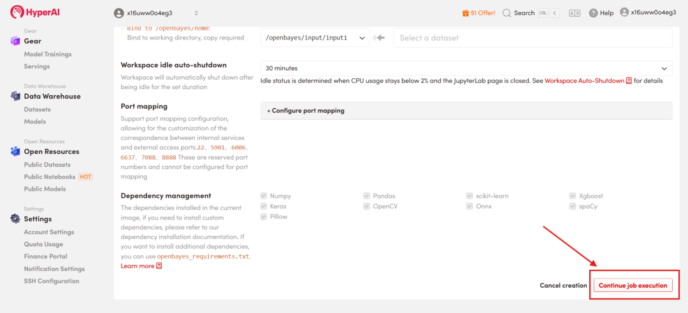Open Public Datasets
The height and width of the screenshot is (313, 688).
click(47, 165)
